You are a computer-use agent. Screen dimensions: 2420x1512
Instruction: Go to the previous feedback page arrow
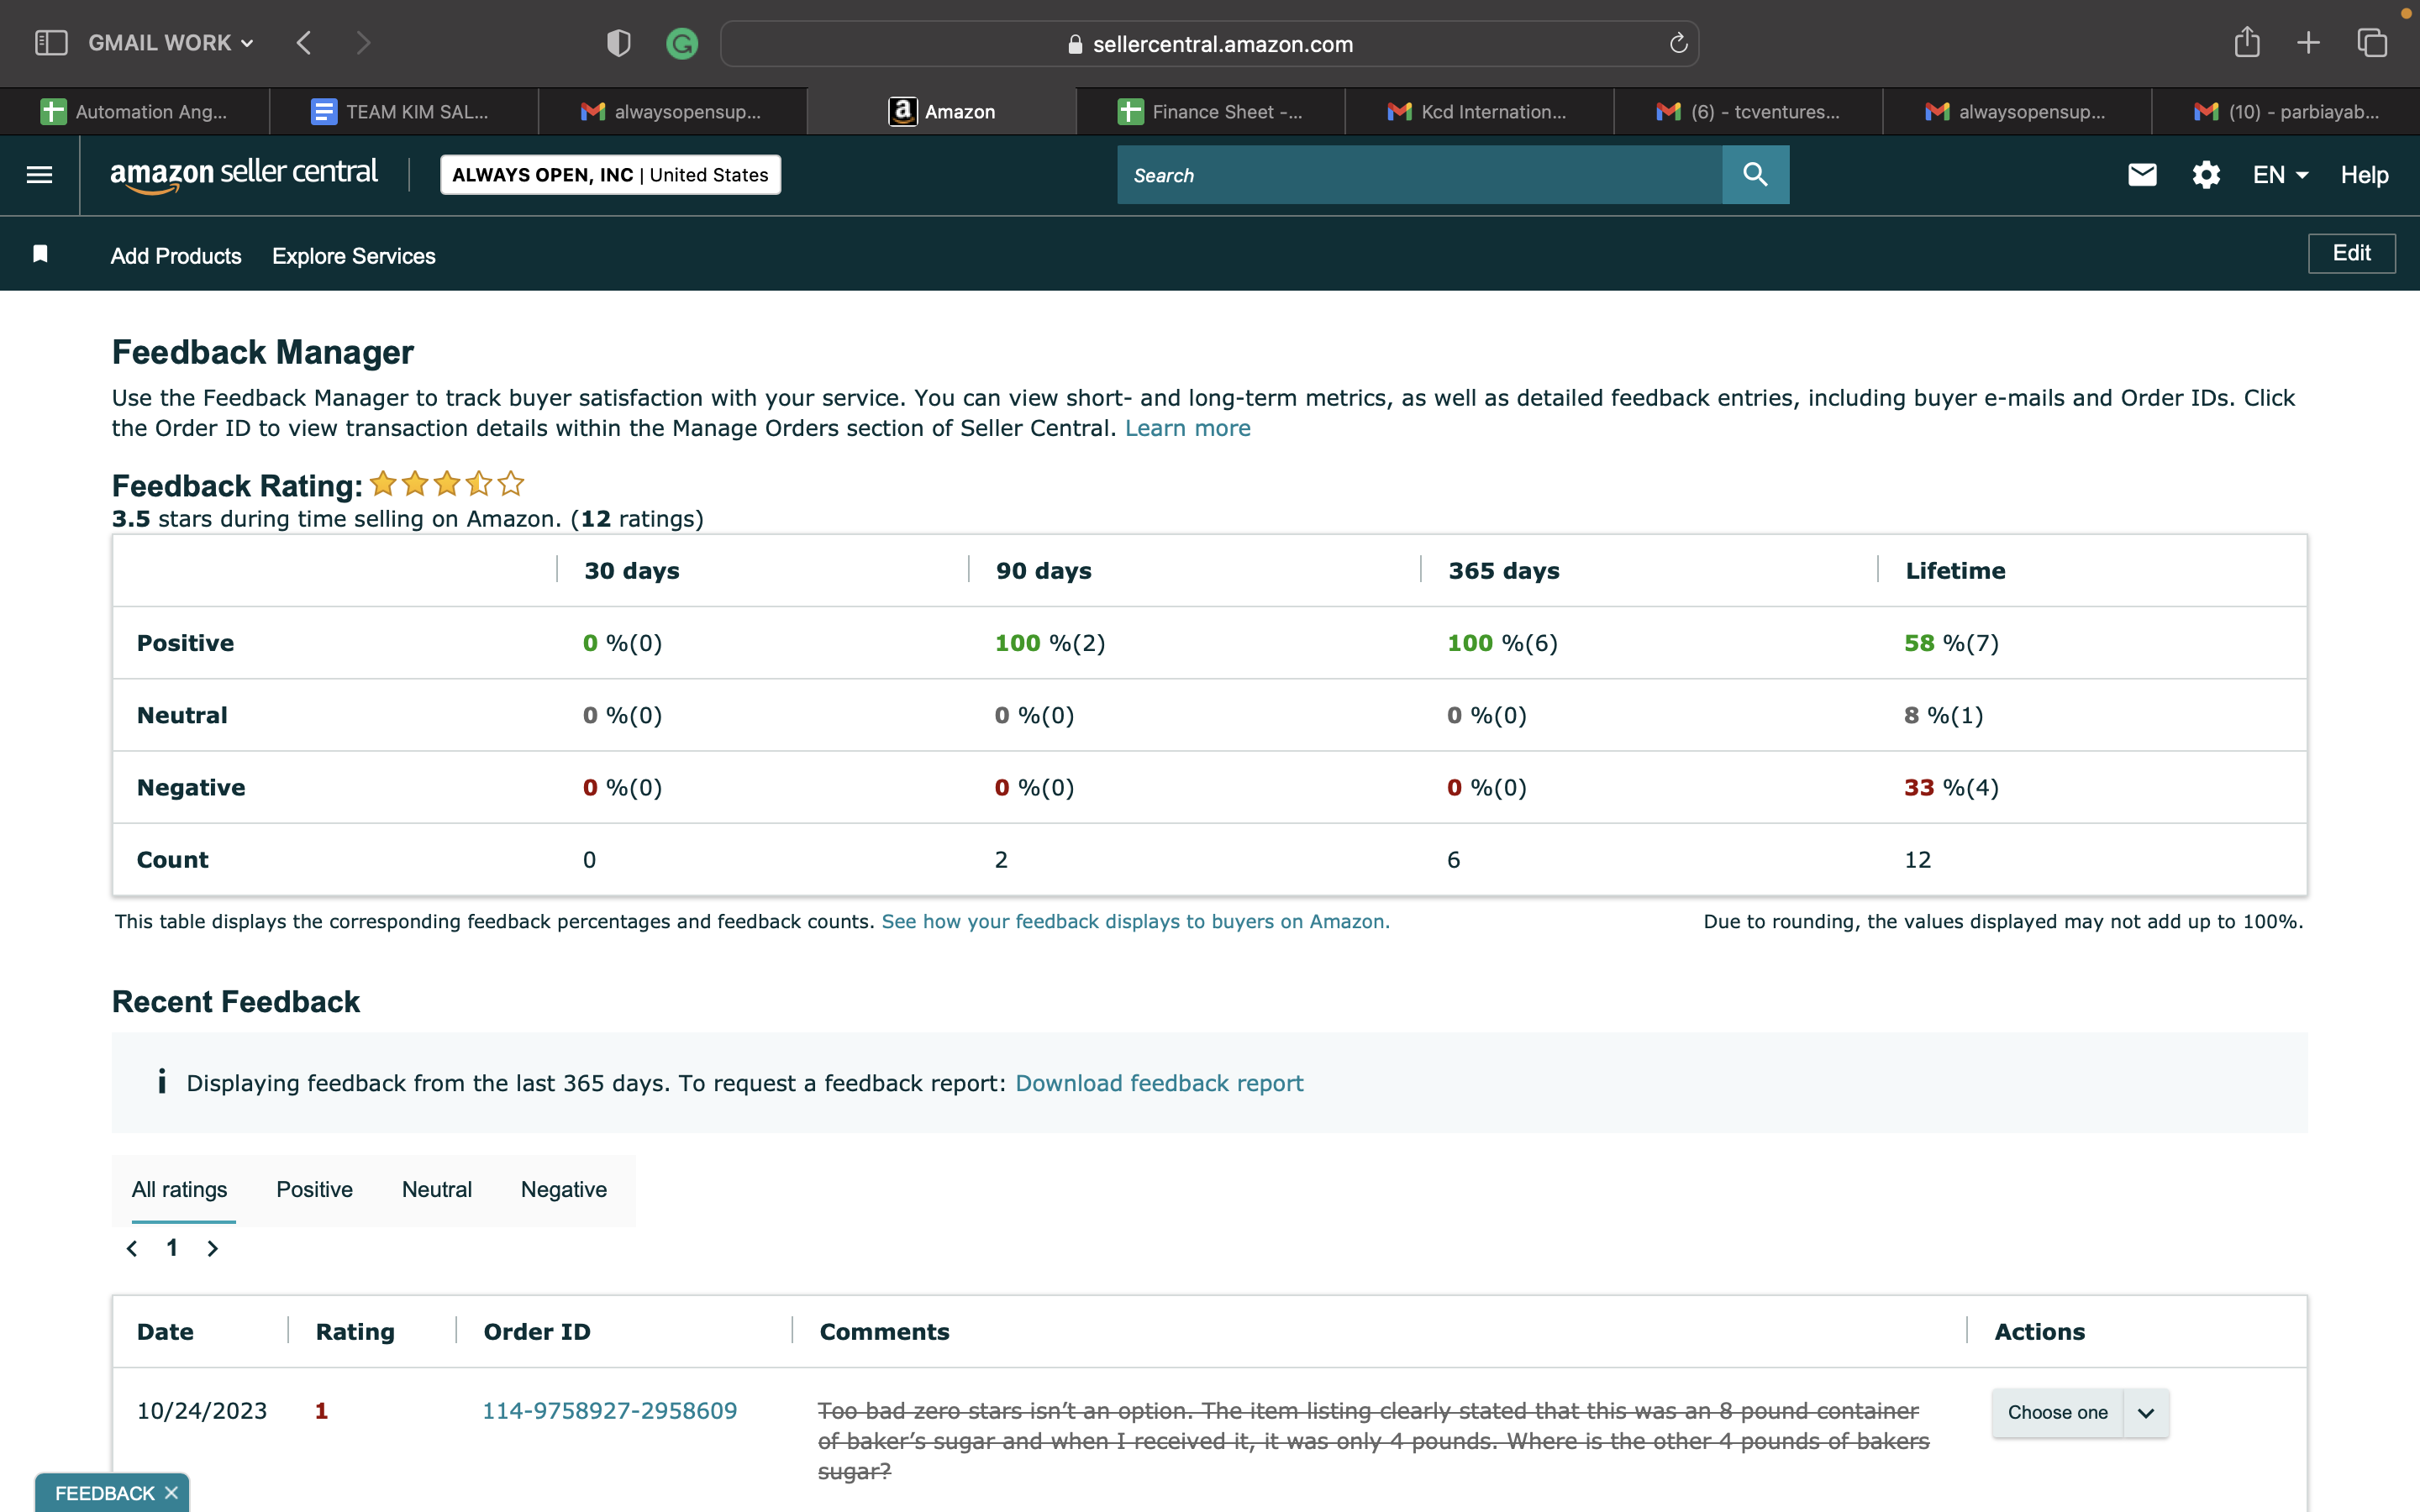coord(132,1248)
